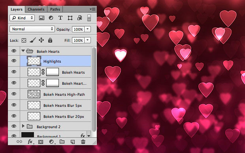Click the fx badge on Background 1 layer

point(83,135)
